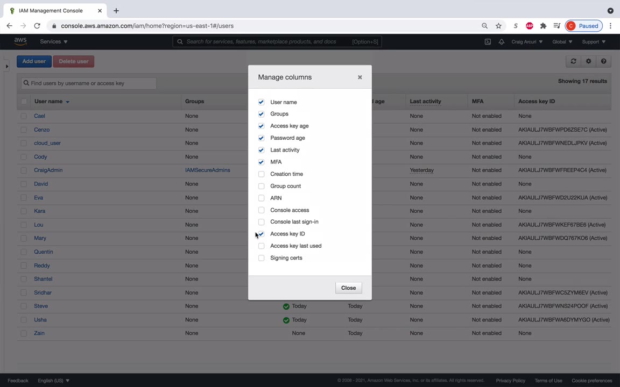Enable the Signing certs checkbox
The image size is (620, 387).
[262, 258]
